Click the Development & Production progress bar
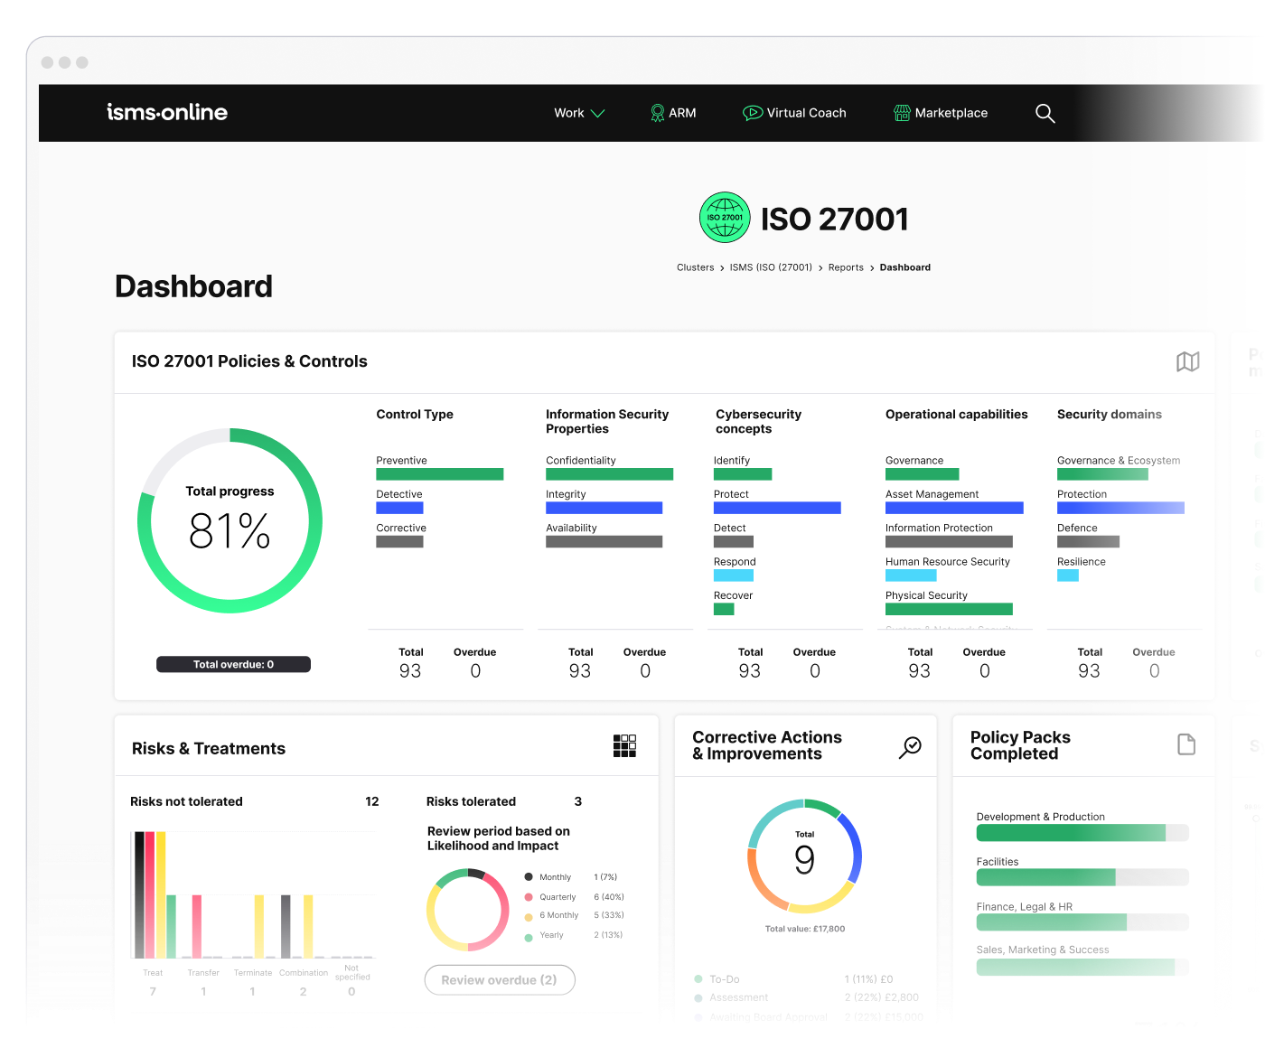 coord(1082,833)
